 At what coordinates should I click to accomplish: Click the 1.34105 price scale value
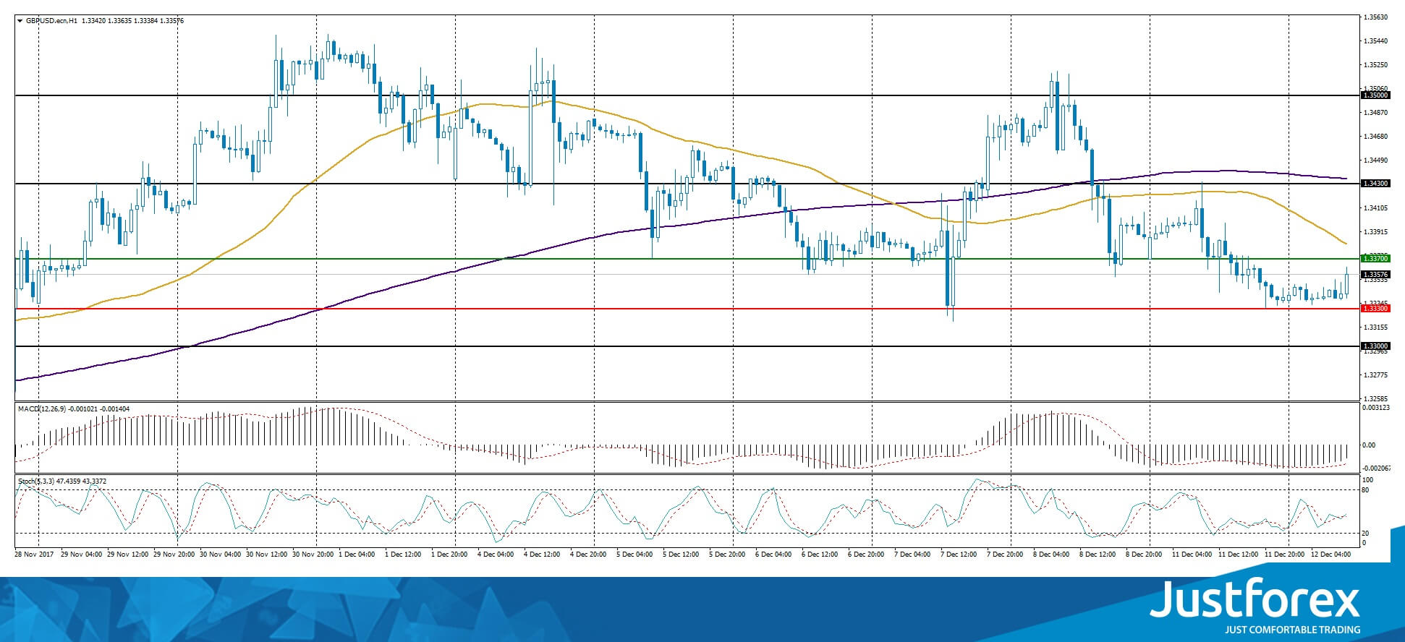pos(1375,207)
